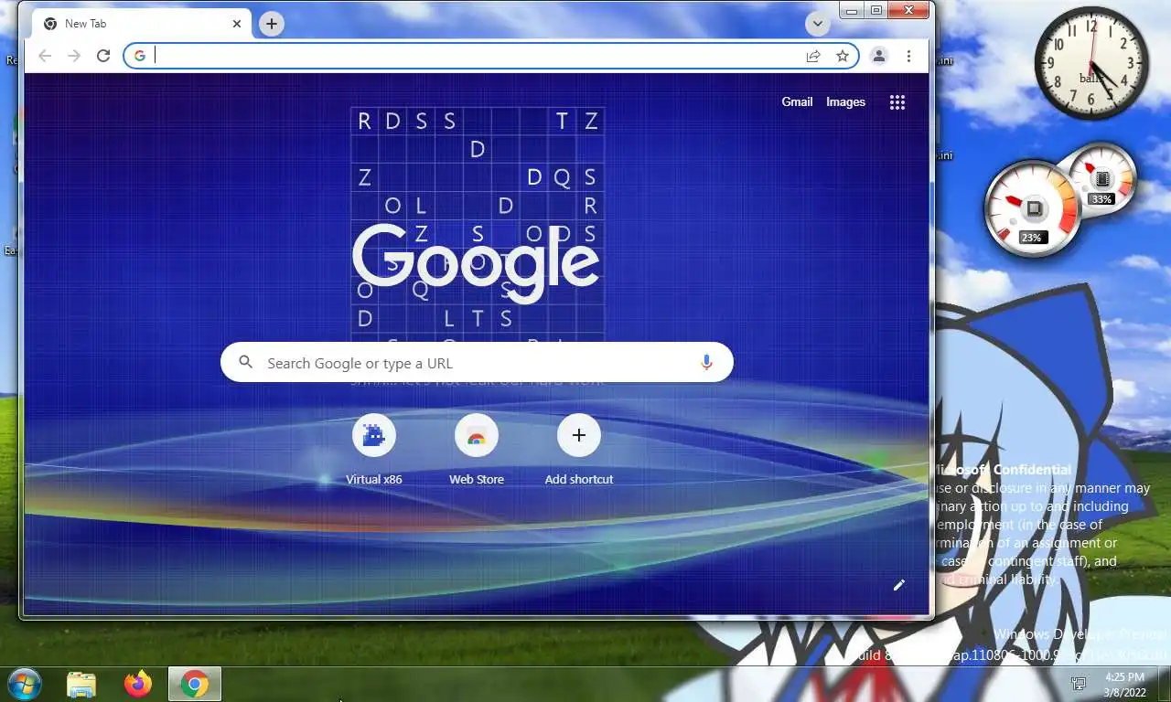The height and width of the screenshot is (702, 1171).
Task: Select the New Tab tab
Action: pyautogui.click(x=142, y=24)
